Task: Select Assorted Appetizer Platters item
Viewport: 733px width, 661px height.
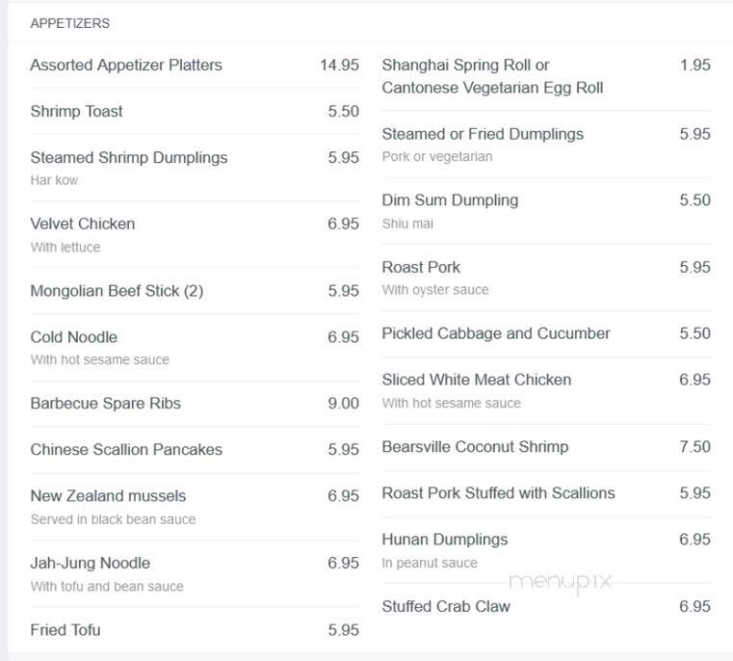Action: click(x=126, y=66)
